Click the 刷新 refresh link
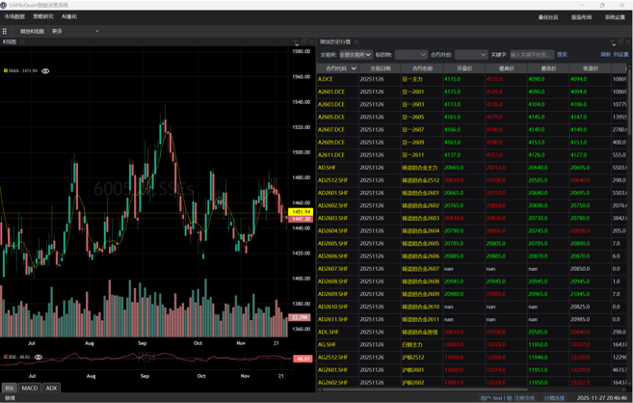This screenshot has height=403, width=633. [606, 55]
